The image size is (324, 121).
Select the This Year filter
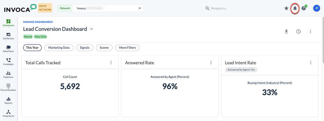32,48
